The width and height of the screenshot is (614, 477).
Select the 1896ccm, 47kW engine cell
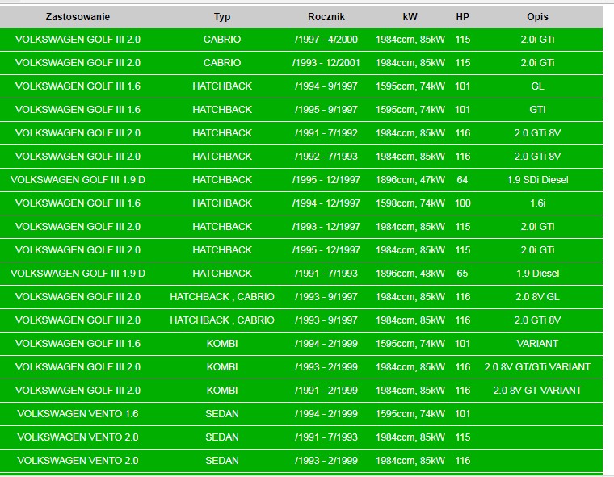(410, 180)
